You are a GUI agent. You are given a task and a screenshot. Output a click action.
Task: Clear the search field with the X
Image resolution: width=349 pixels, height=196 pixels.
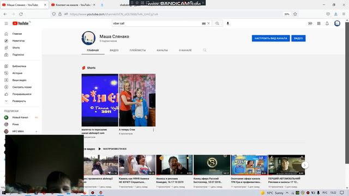click(x=208, y=23)
